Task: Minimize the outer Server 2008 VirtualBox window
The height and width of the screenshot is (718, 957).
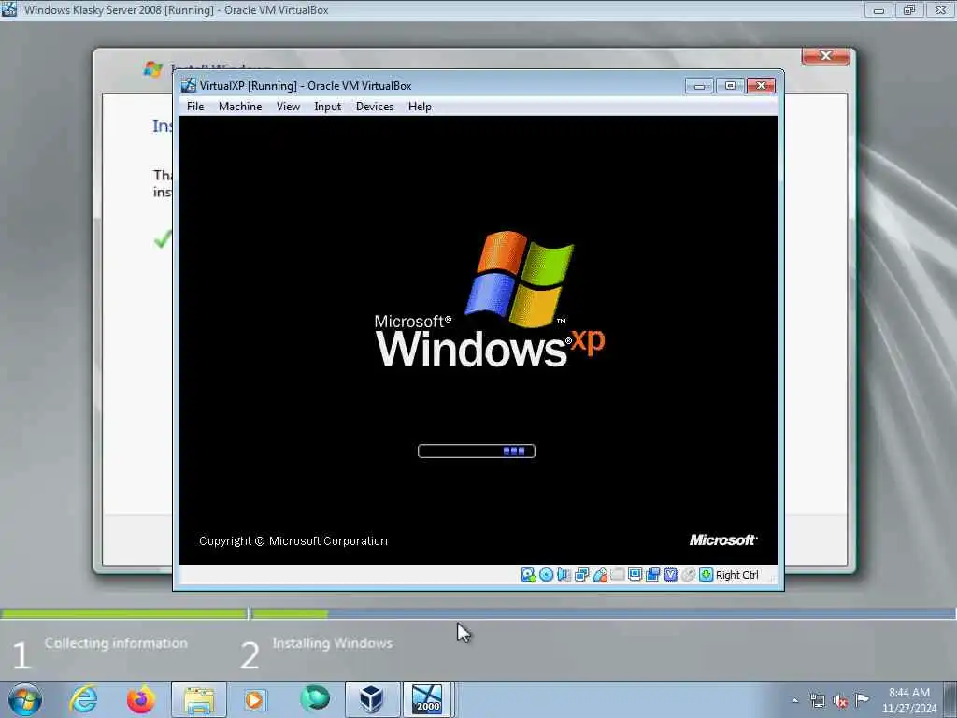Action: click(x=878, y=9)
